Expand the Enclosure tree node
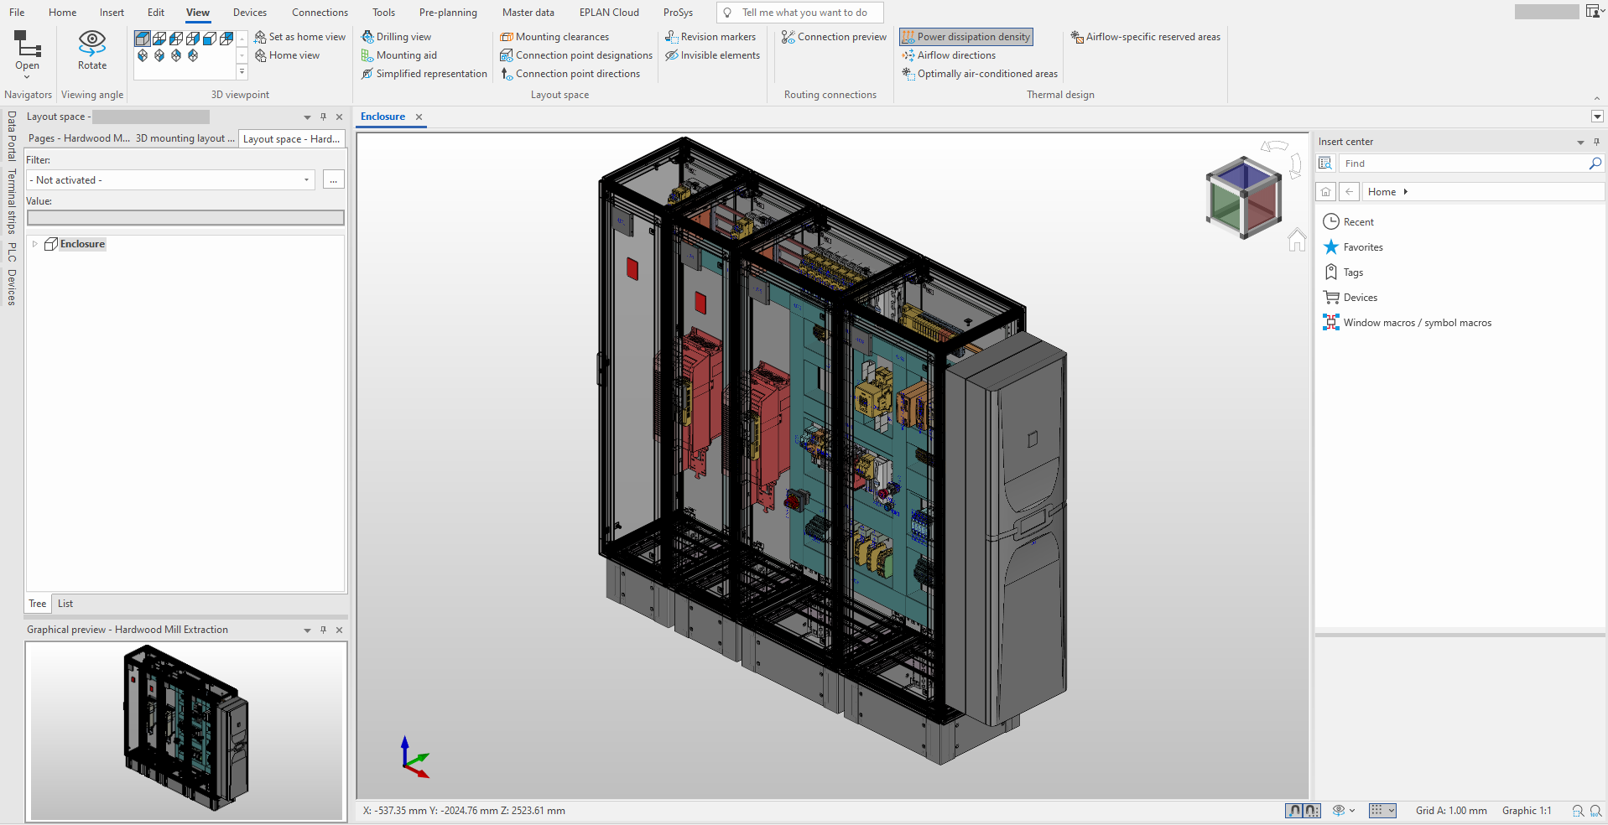Image resolution: width=1608 pixels, height=825 pixels. coord(35,243)
